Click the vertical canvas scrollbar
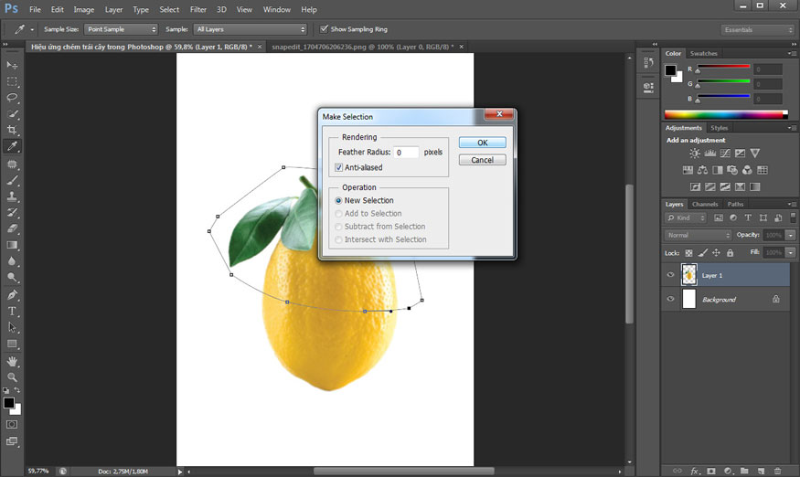The image size is (800, 477). click(x=630, y=253)
